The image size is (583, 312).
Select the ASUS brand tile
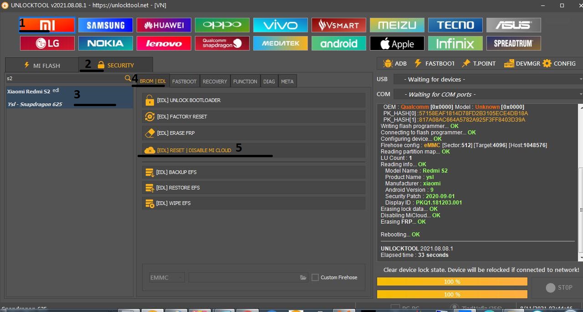pos(514,25)
